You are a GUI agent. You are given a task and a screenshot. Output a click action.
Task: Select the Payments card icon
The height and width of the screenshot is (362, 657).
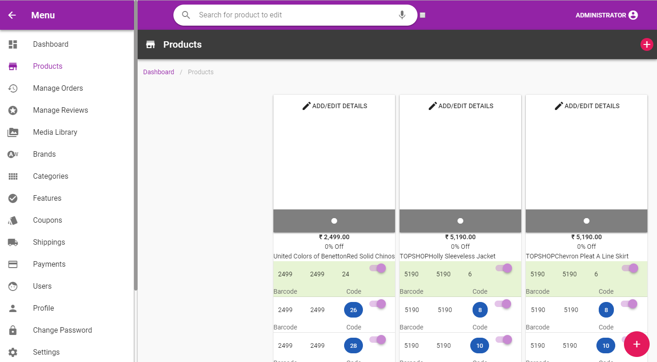[x=13, y=264]
